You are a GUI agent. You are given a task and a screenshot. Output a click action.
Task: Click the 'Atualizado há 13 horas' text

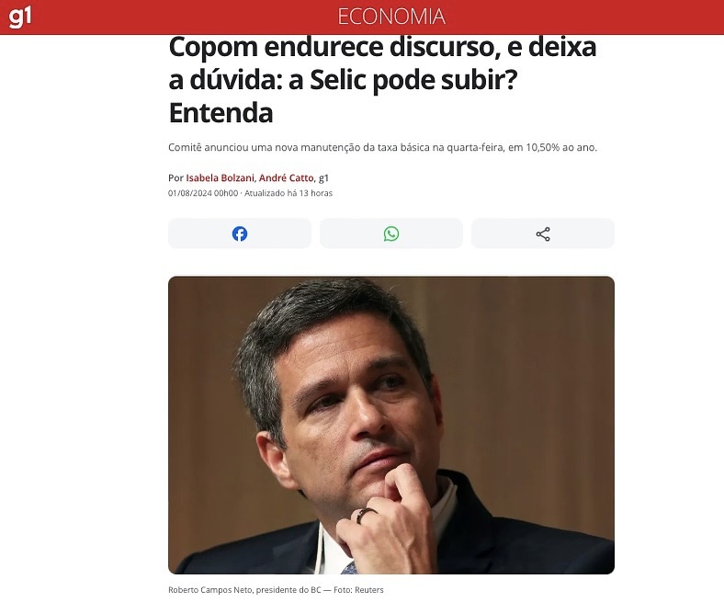click(288, 193)
